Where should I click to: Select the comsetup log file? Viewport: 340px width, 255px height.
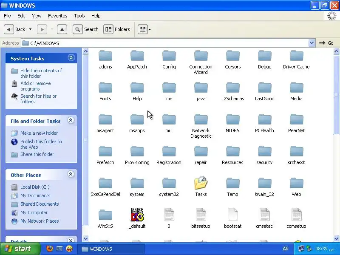(x=296, y=218)
